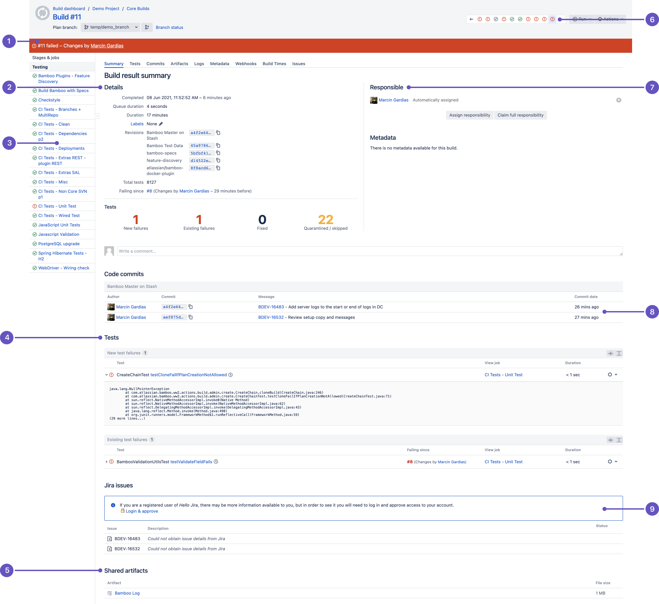Image resolution: width=659 pixels, height=604 pixels.
Task: Open the Run dropdown menu
Action: click(x=582, y=19)
